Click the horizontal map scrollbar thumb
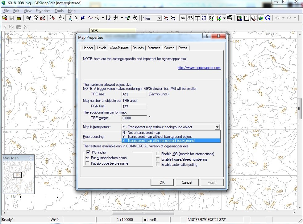303x224 pixels. tap(143, 213)
